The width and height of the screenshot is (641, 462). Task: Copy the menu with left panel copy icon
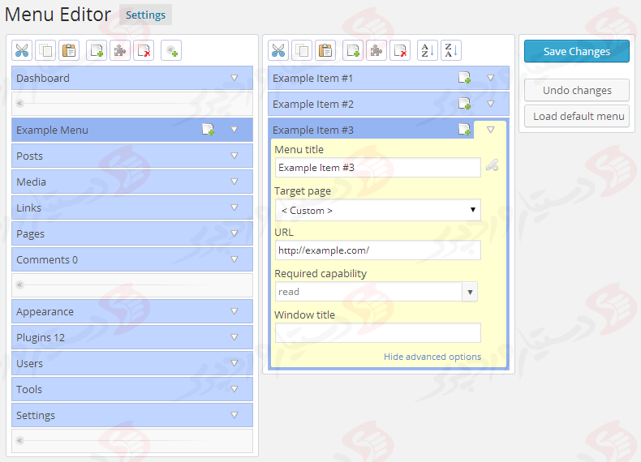click(45, 50)
